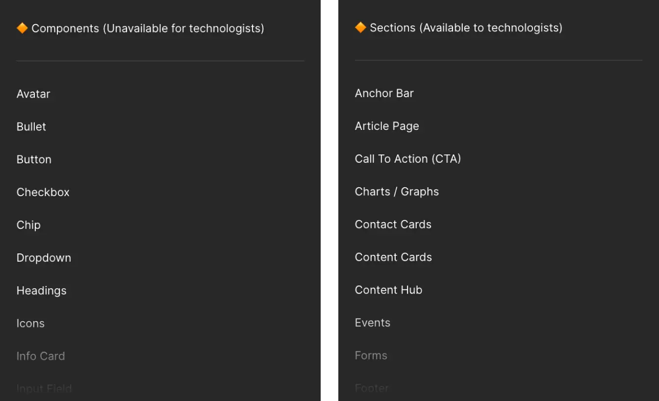Go to the Checkbox component

tap(43, 192)
